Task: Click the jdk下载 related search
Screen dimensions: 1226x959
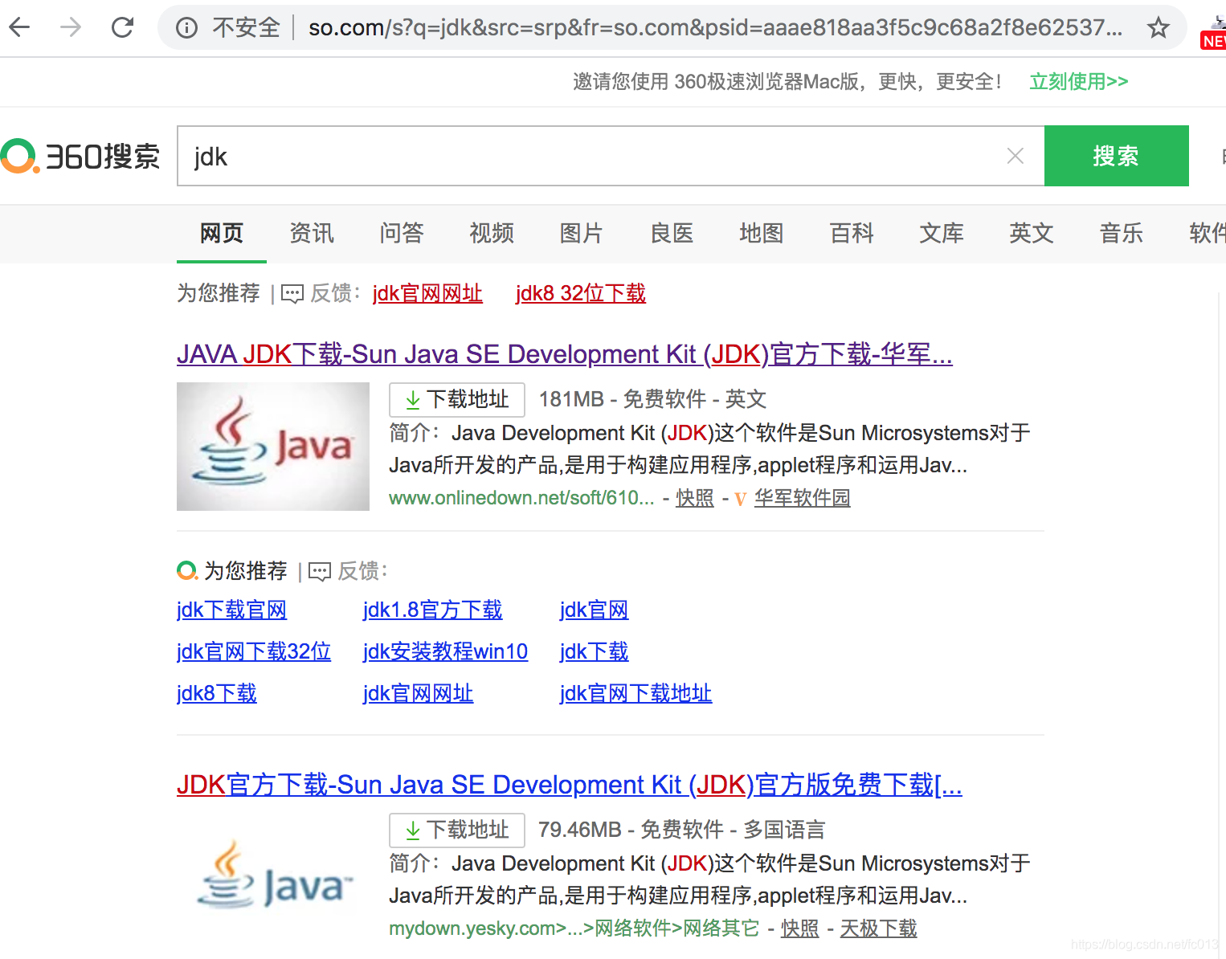Action: (594, 651)
